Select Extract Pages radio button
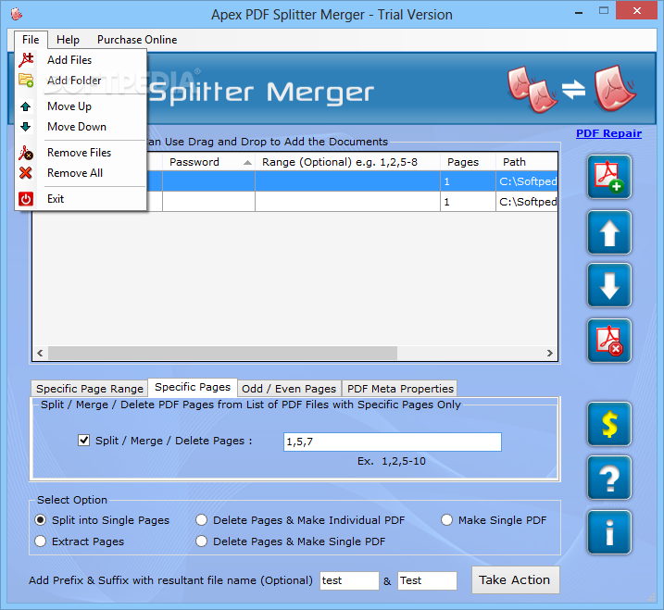 [x=40, y=541]
